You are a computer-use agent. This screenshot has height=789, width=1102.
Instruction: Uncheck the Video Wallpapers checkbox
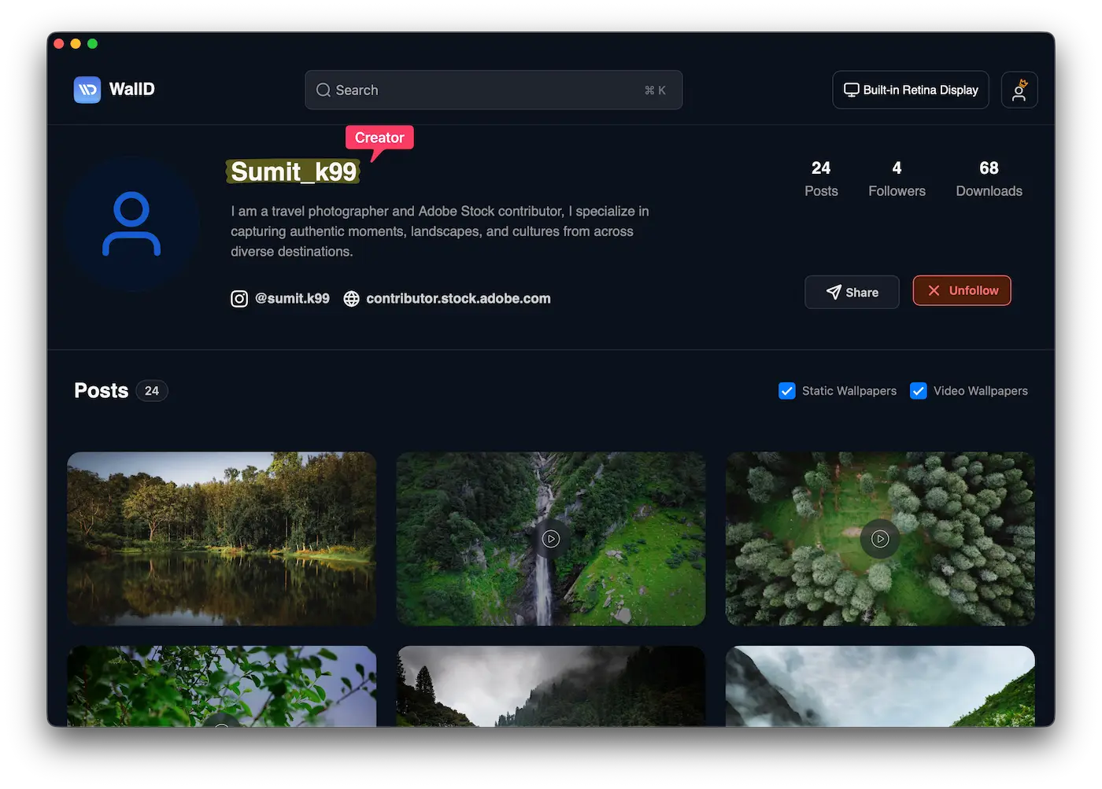[x=918, y=391]
